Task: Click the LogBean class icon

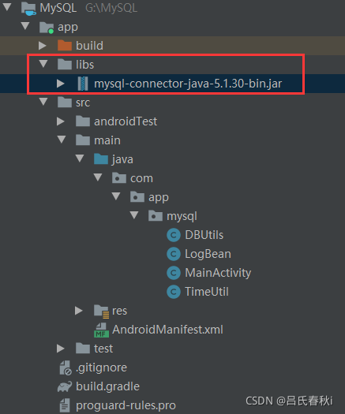Action: tap(174, 254)
